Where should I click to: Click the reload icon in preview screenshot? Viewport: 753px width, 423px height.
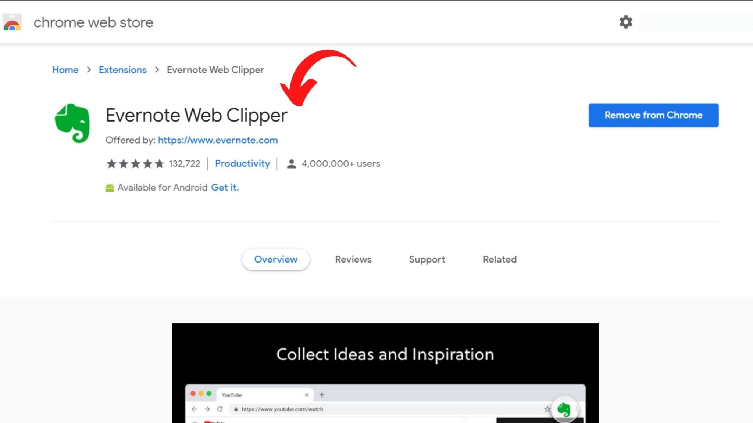[220, 409]
